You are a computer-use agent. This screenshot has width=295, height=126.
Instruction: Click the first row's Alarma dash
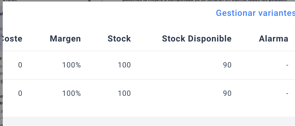point(287,65)
